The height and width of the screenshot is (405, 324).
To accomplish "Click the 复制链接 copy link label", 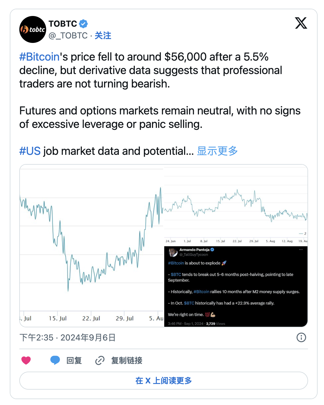I will click(127, 360).
